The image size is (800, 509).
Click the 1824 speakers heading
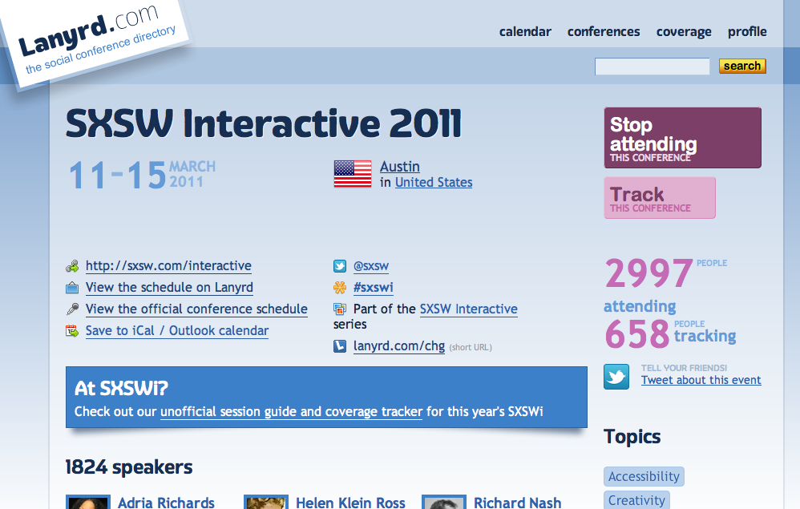pyautogui.click(x=129, y=467)
